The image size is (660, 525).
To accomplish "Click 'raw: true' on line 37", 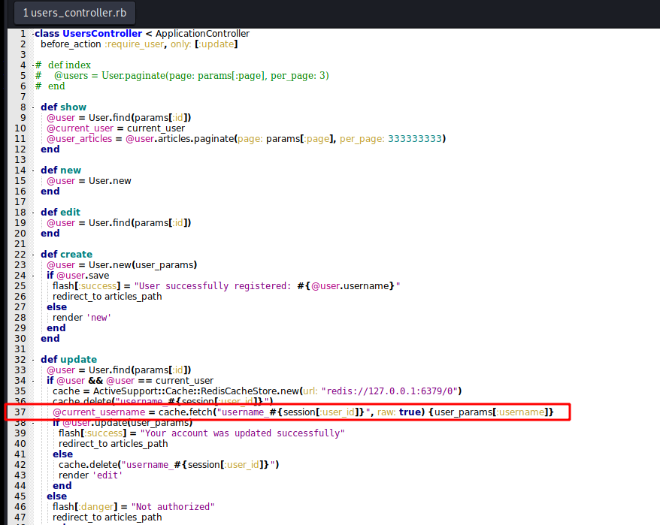I will tap(398, 412).
